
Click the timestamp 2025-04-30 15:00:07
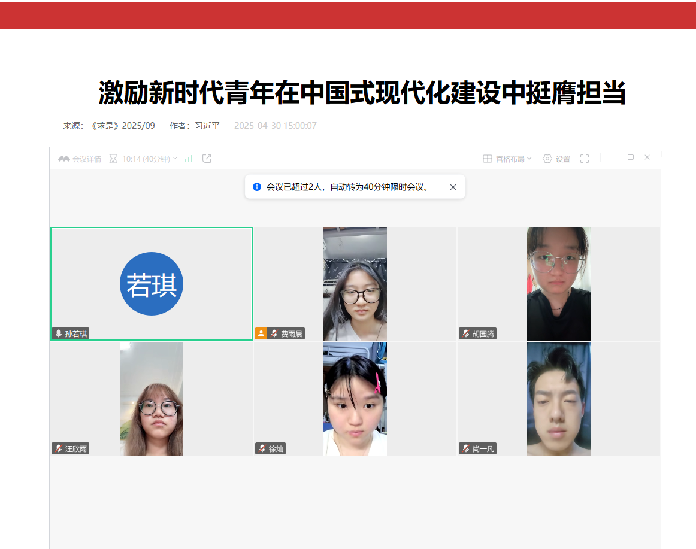point(275,126)
